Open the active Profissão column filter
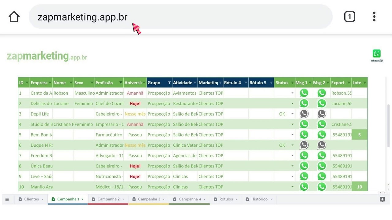The width and height of the screenshot is (392, 220). 121,83
